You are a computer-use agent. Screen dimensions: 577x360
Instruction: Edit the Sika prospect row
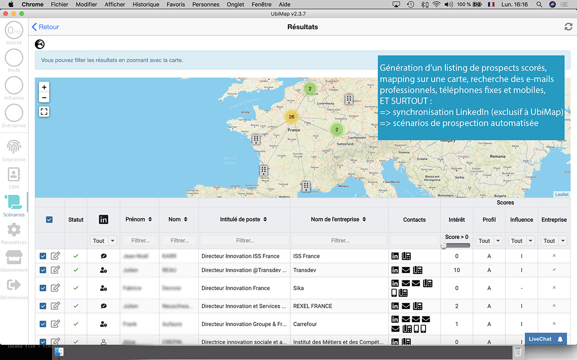(55, 288)
